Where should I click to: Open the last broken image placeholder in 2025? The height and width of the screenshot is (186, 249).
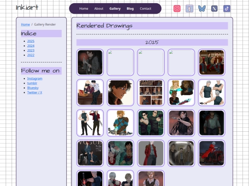tap(181, 62)
